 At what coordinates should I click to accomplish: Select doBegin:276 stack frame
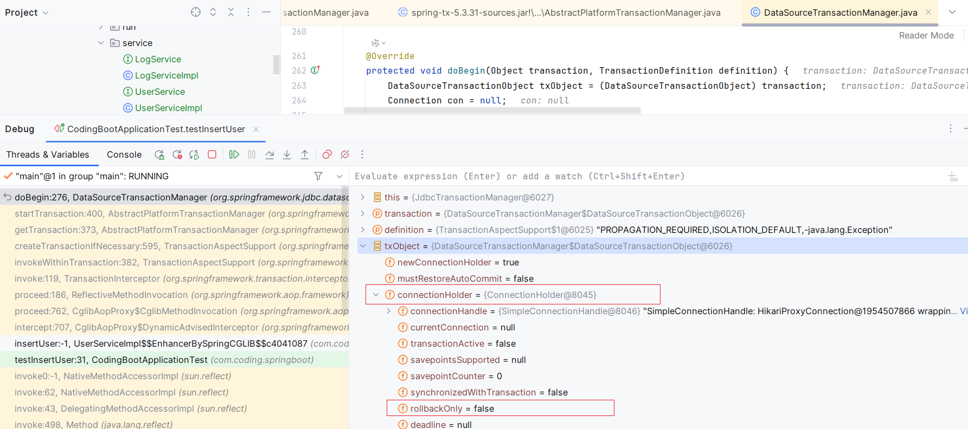pyautogui.click(x=175, y=197)
